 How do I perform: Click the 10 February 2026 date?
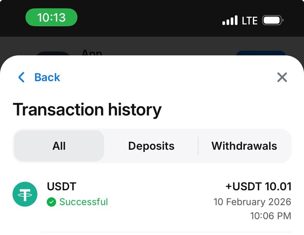(x=252, y=202)
